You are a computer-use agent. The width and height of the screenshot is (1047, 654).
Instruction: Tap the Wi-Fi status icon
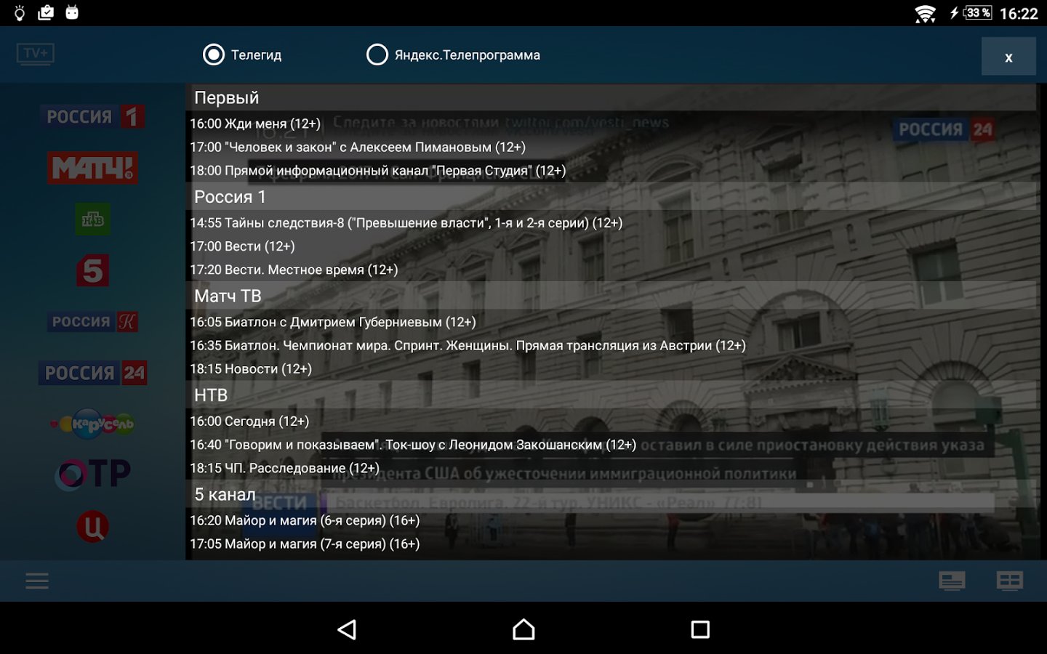click(x=925, y=14)
